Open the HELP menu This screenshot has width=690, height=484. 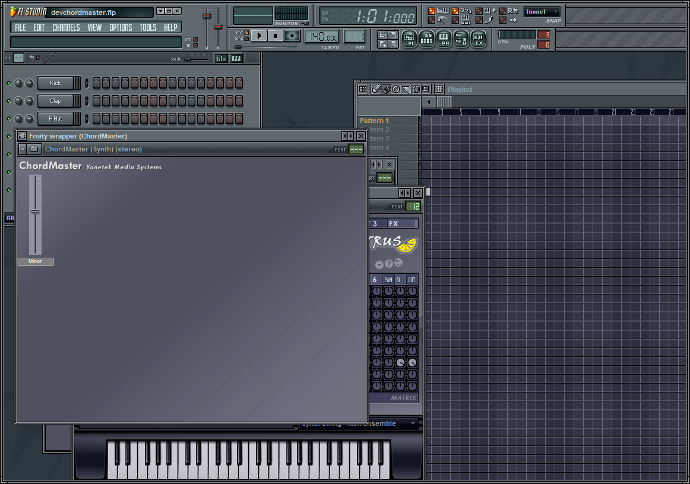tap(170, 27)
